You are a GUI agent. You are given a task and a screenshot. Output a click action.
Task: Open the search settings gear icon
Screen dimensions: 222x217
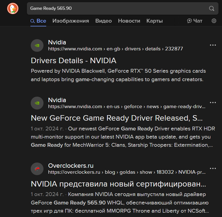[214, 21]
